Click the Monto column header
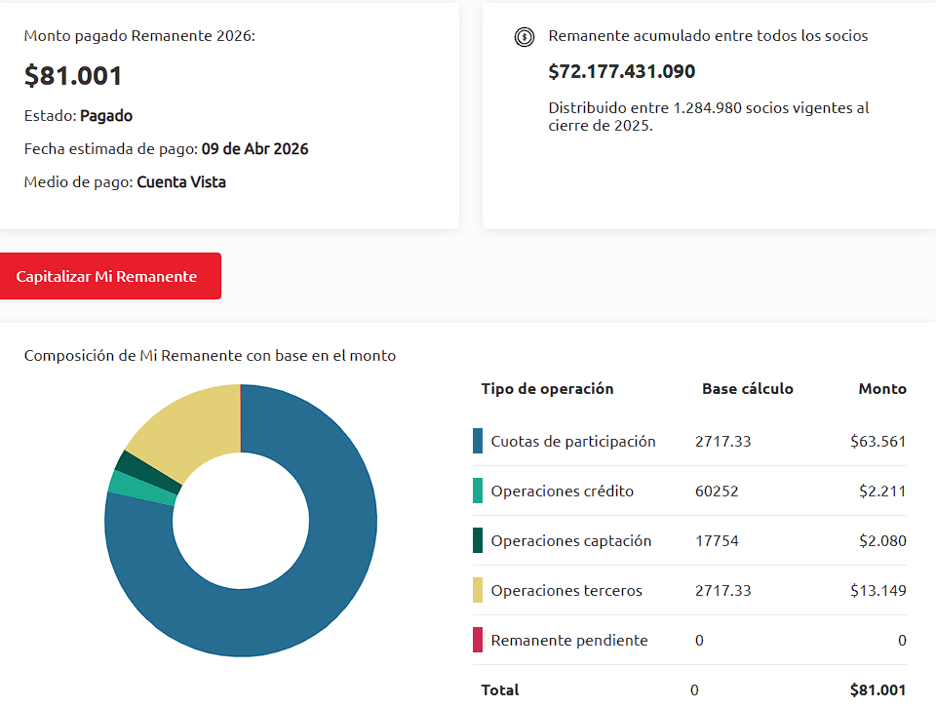 (x=881, y=388)
